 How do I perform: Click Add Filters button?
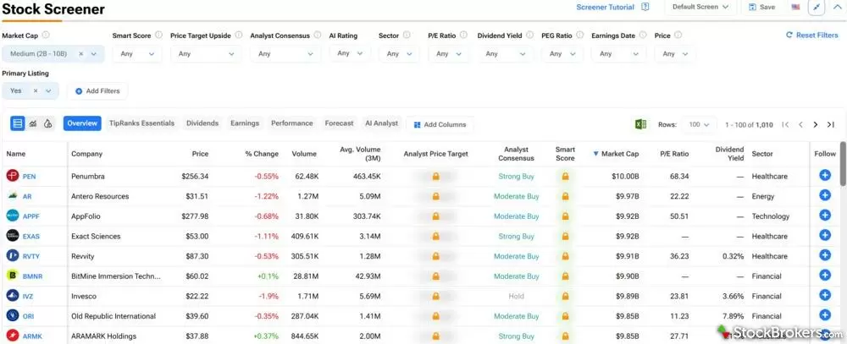[97, 91]
